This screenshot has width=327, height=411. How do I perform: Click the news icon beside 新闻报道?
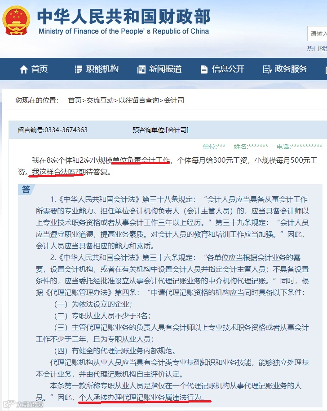[x=141, y=69]
